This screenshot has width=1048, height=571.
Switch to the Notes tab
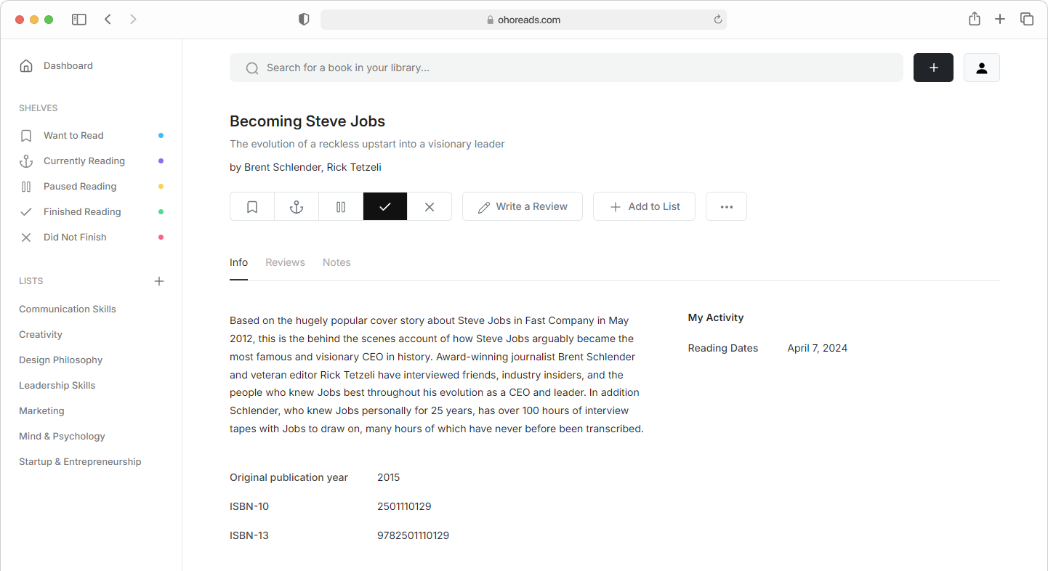336,262
